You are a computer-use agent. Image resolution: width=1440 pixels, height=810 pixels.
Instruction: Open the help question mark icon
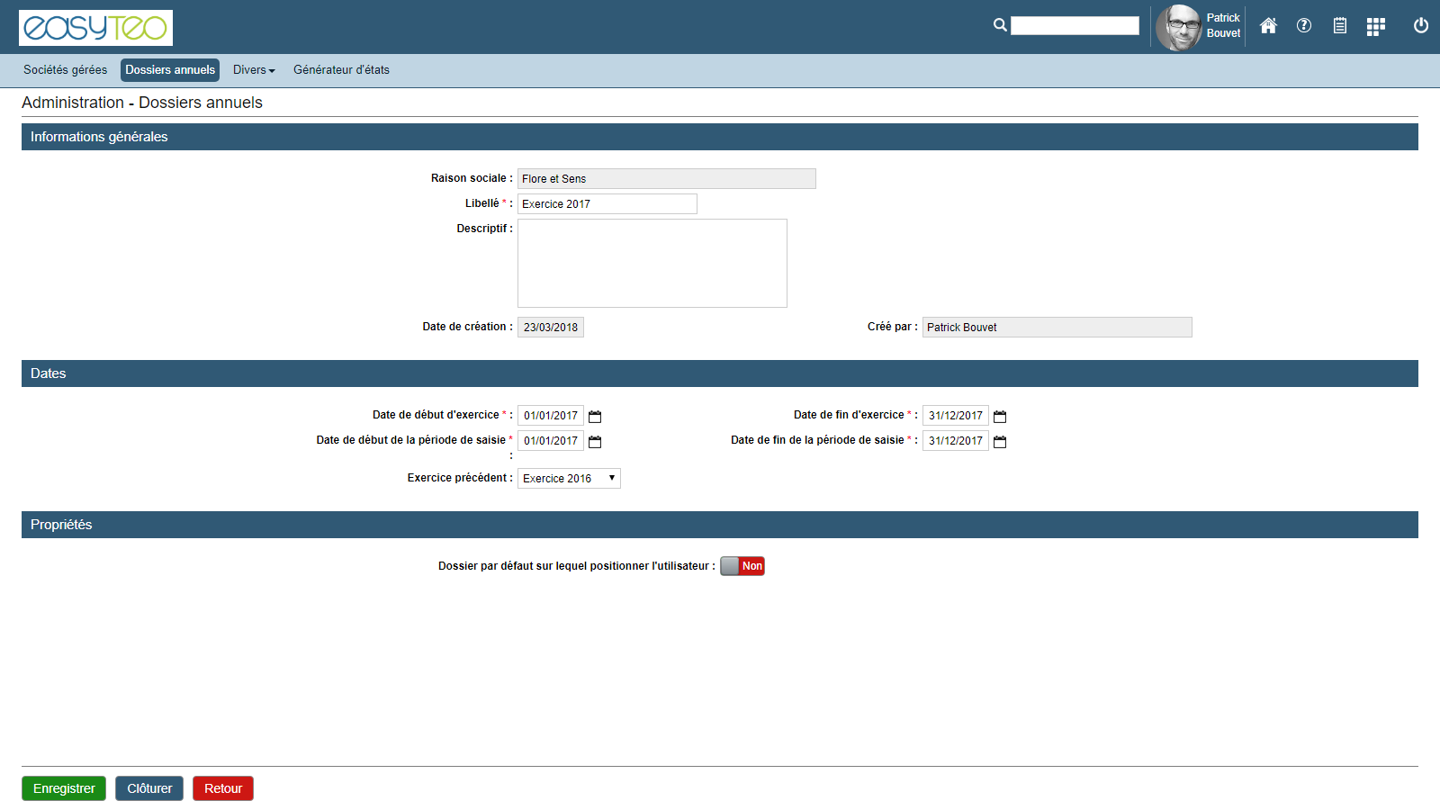[1304, 26]
